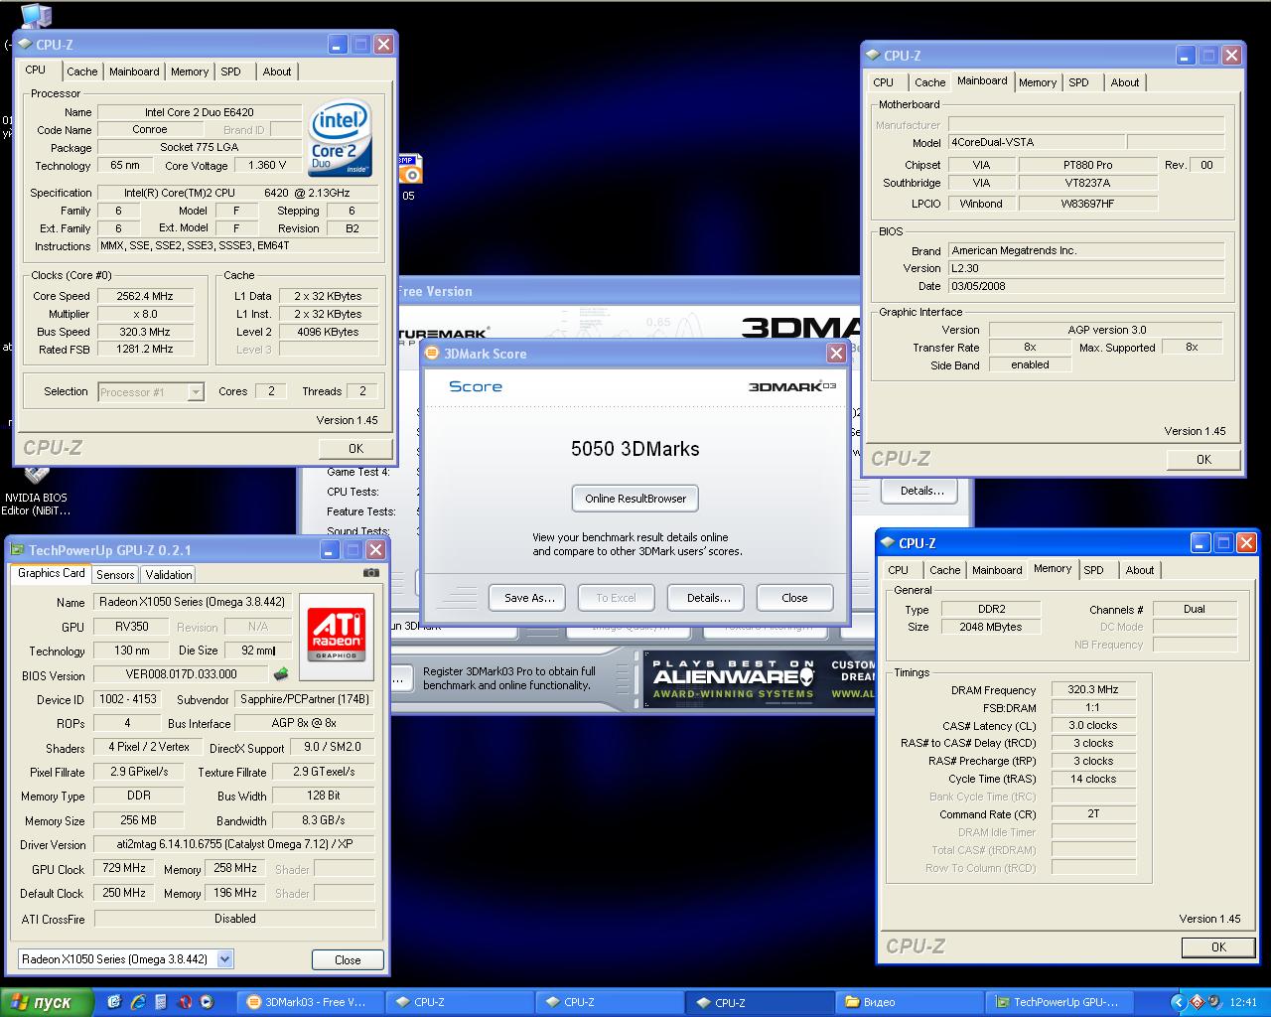This screenshot has height=1017, width=1271.
Task: Click Close in the 3DMark Score dialog
Action: (x=794, y=598)
